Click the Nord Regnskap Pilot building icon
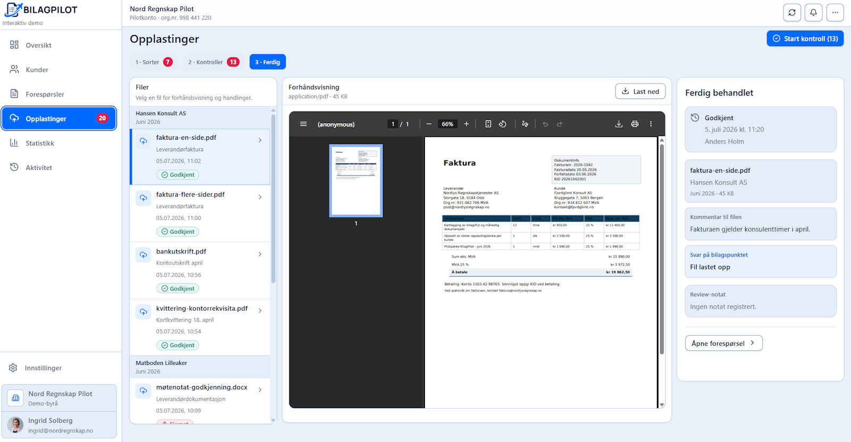Viewport: 851px width, 442px height. (x=15, y=398)
